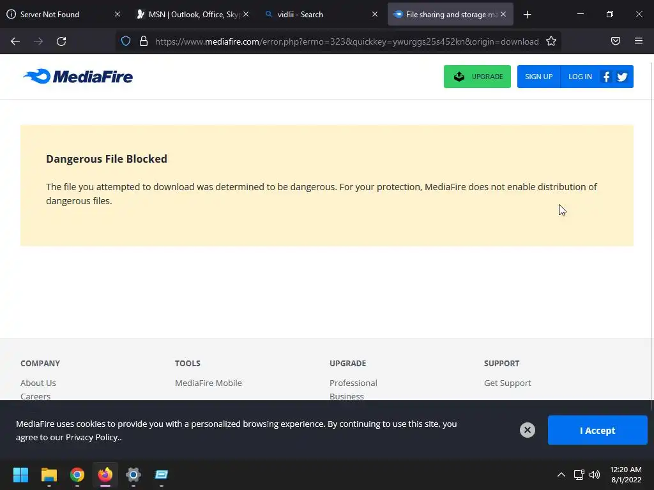Open clock and calendar flyout
Viewport: 654px width, 490px height.
(x=626, y=475)
